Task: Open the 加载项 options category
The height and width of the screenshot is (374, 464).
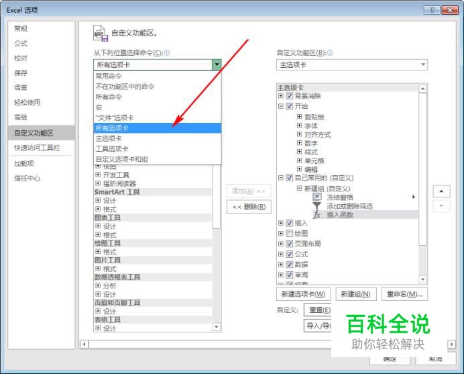Action: [42, 163]
